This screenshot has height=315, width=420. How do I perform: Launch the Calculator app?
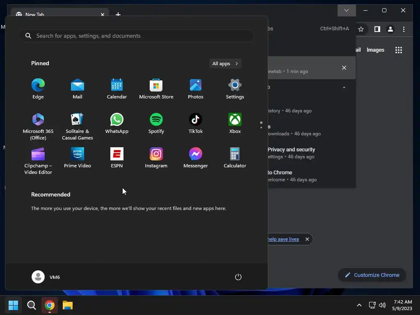point(235,158)
